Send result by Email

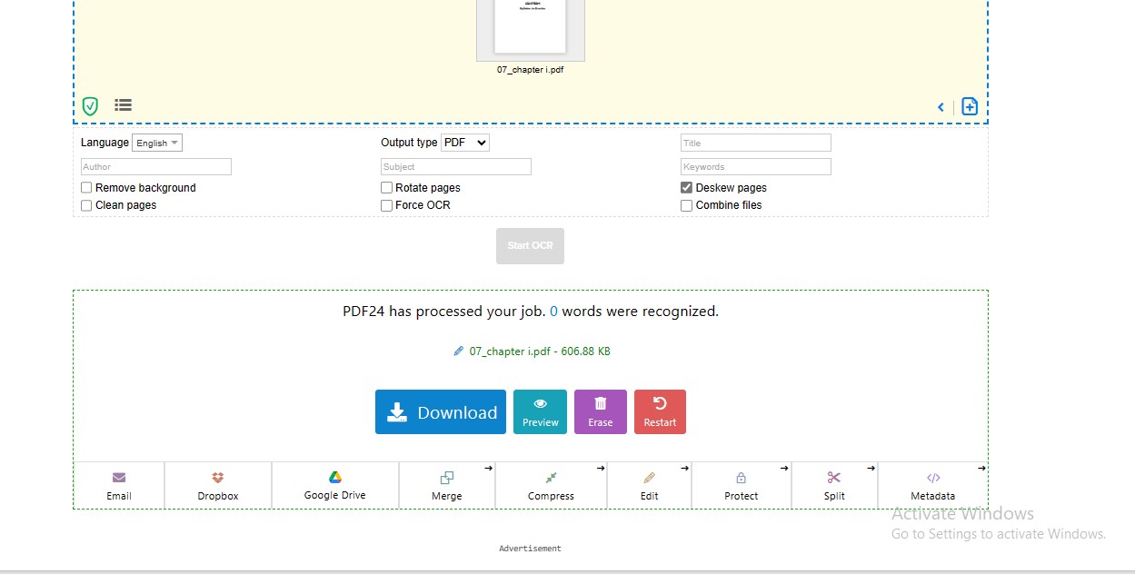[x=119, y=486]
